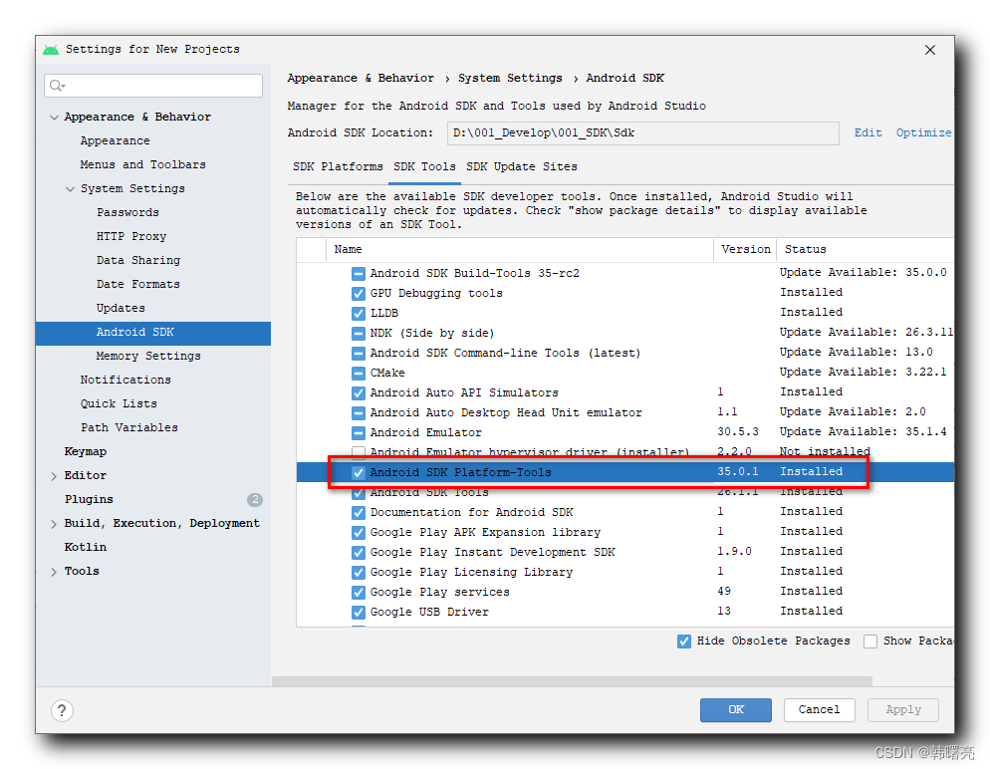Viewport: 990px width, 769px height.
Task: Toggle Android SDK Command-line Tools checkbox
Action: (x=358, y=353)
